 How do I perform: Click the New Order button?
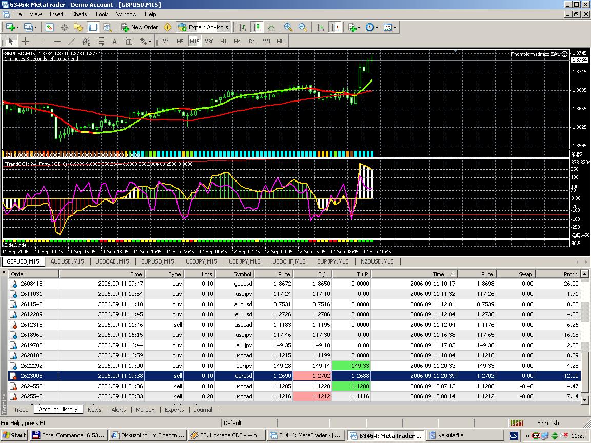click(140, 27)
